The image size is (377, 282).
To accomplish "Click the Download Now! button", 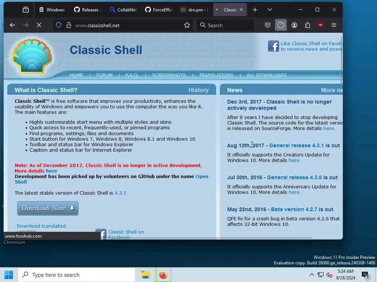I will (x=48, y=209).
